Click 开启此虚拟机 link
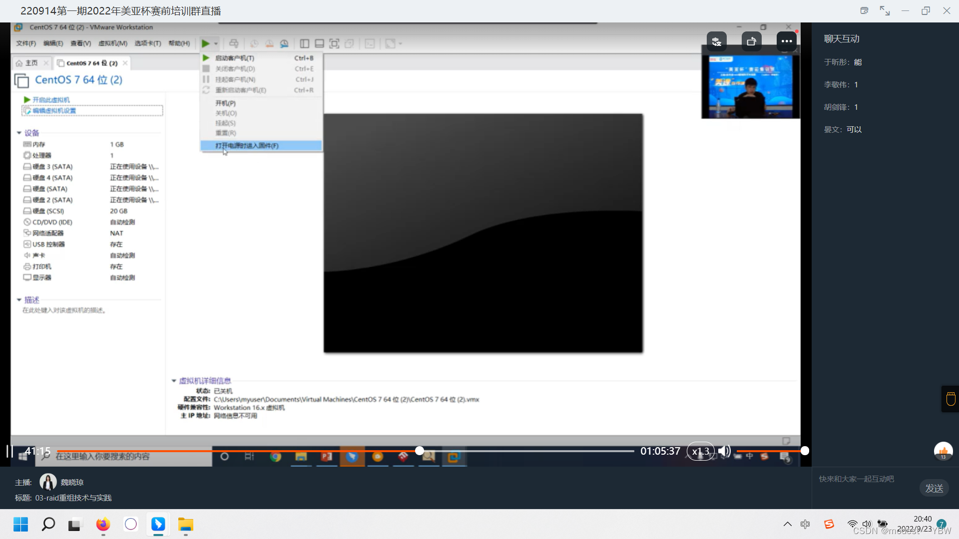Viewport: 959px width, 539px height. coord(51,100)
